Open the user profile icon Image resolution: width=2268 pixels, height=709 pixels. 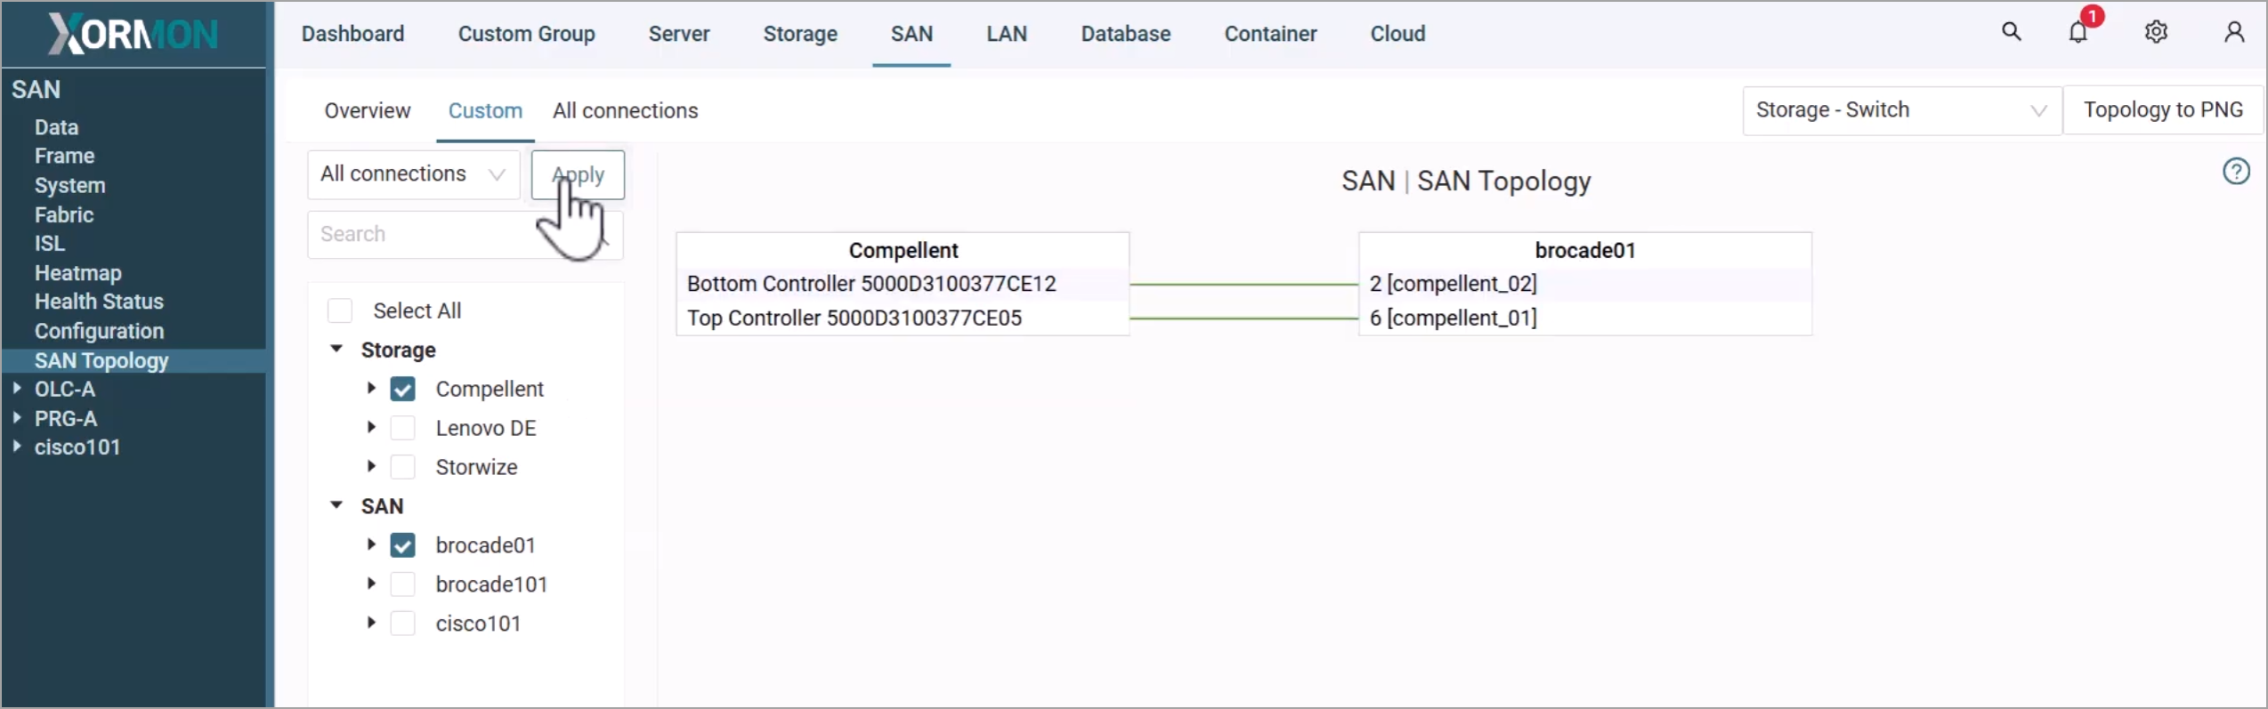[x=2234, y=33]
